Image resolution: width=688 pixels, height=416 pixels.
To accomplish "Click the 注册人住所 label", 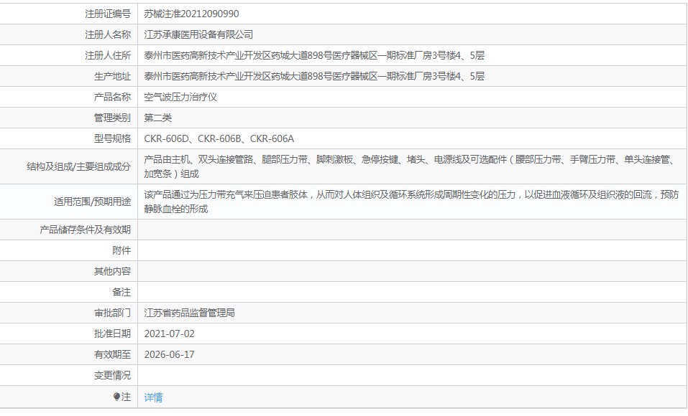I will (x=108, y=56).
